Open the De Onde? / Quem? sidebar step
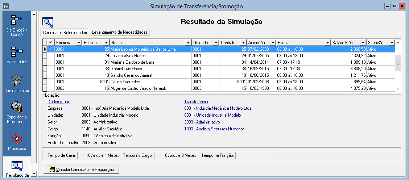 tap(17, 25)
